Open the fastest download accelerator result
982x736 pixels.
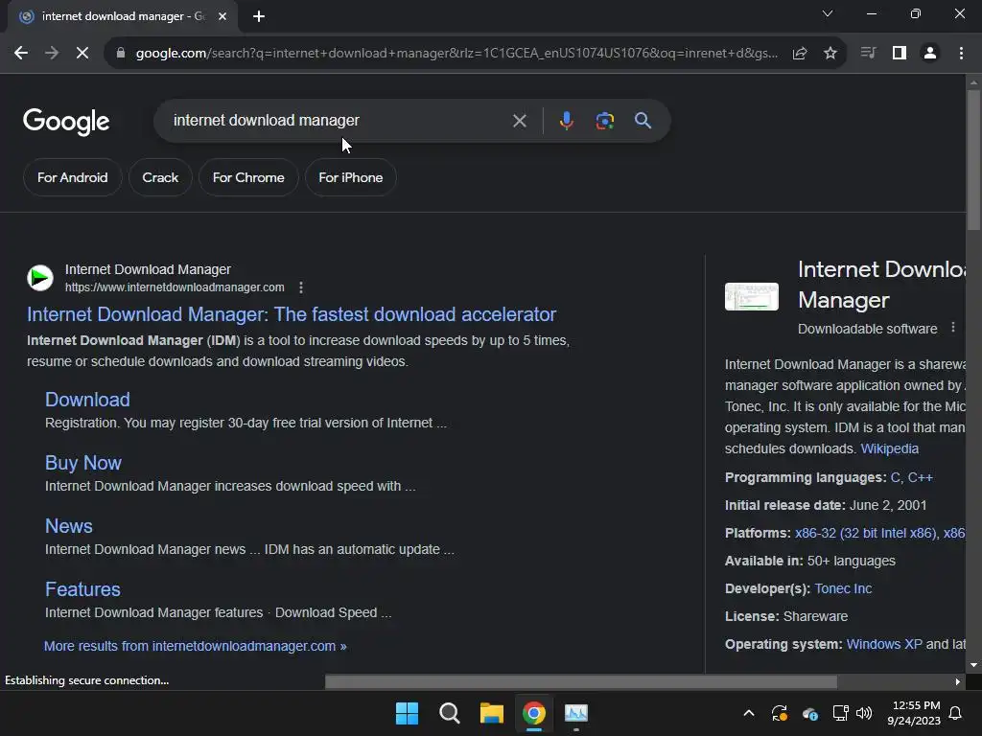292,314
